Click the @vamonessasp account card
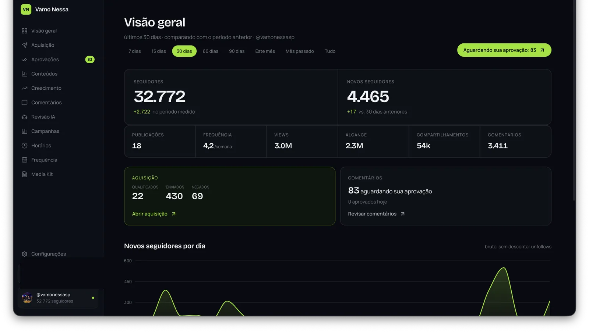 (58, 298)
